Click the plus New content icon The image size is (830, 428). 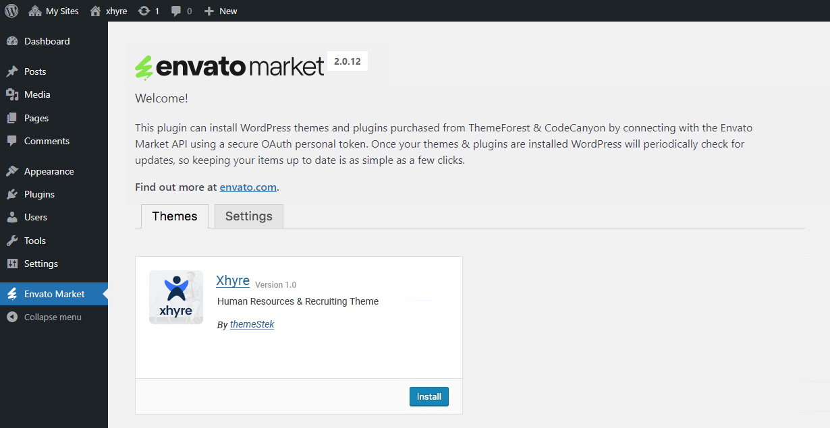click(x=209, y=11)
